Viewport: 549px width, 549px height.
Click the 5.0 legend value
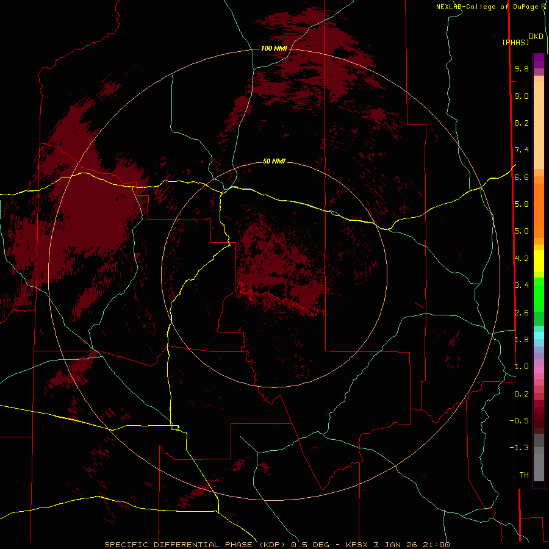pos(522,231)
